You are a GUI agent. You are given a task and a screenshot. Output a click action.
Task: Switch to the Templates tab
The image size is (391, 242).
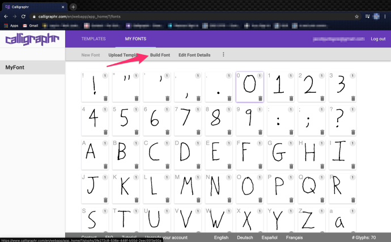[x=93, y=38]
